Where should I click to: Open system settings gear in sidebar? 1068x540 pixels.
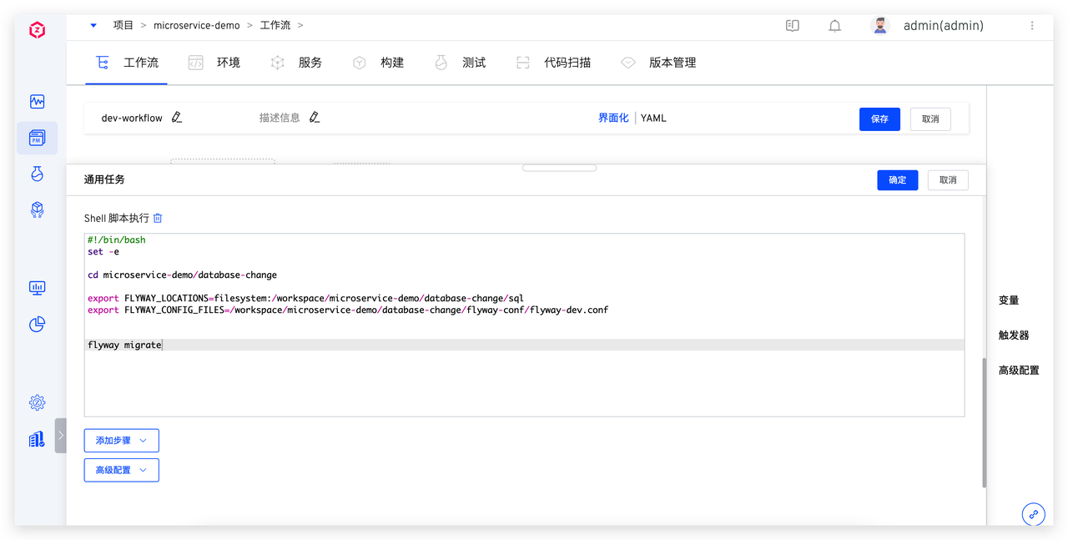(37, 403)
